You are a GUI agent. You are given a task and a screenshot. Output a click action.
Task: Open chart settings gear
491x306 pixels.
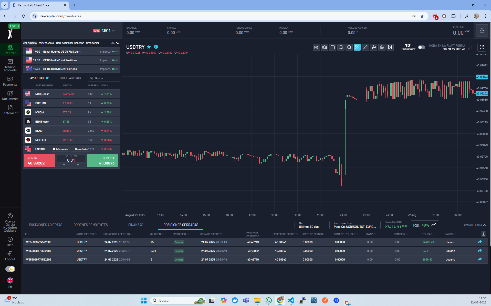(382, 47)
